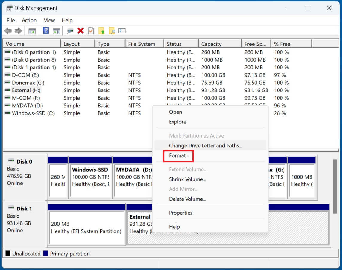342x270 pixels.
Task: Click the Back navigation arrow
Action: click(8, 30)
